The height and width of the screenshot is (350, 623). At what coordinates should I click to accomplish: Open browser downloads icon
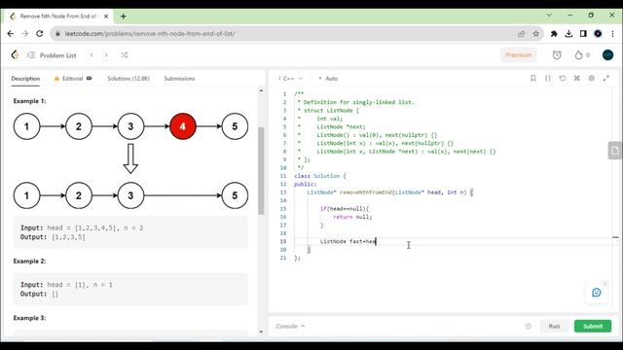click(x=568, y=34)
